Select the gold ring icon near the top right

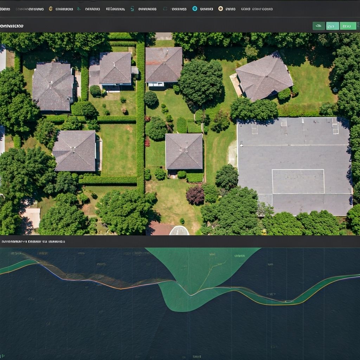click(x=220, y=8)
